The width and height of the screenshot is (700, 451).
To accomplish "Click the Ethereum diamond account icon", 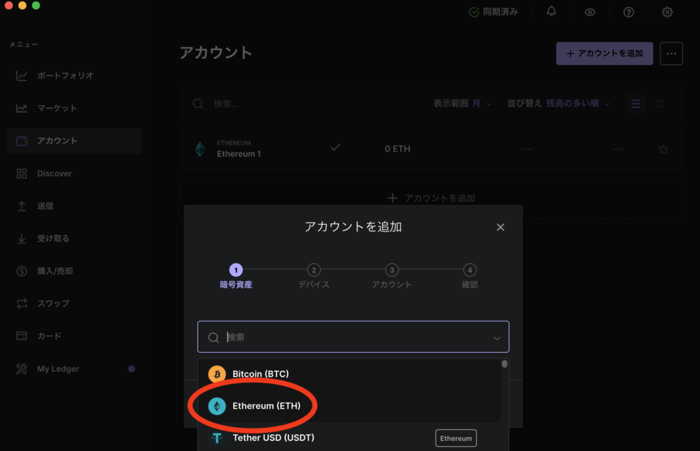I will pyautogui.click(x=200, y=149).
